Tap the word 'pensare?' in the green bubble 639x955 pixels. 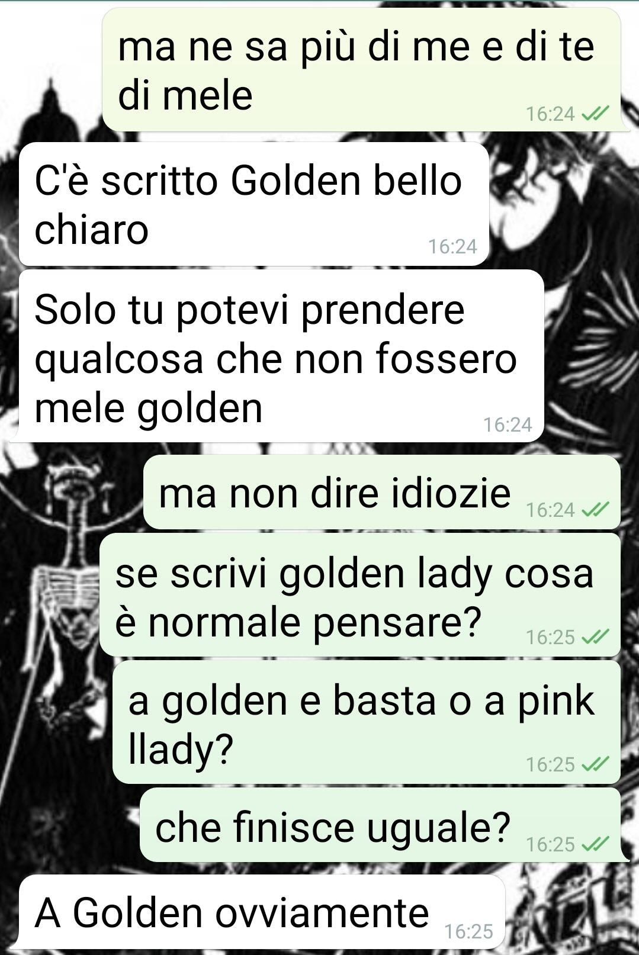point(396,623)
